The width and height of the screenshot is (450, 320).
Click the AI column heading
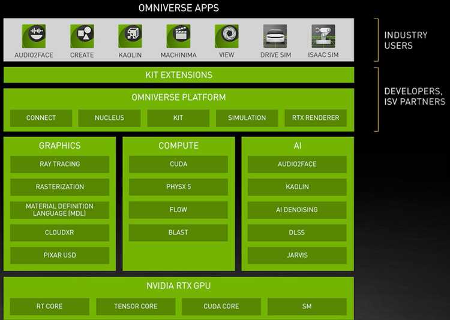pyautogui.click(x=298, y=146)
